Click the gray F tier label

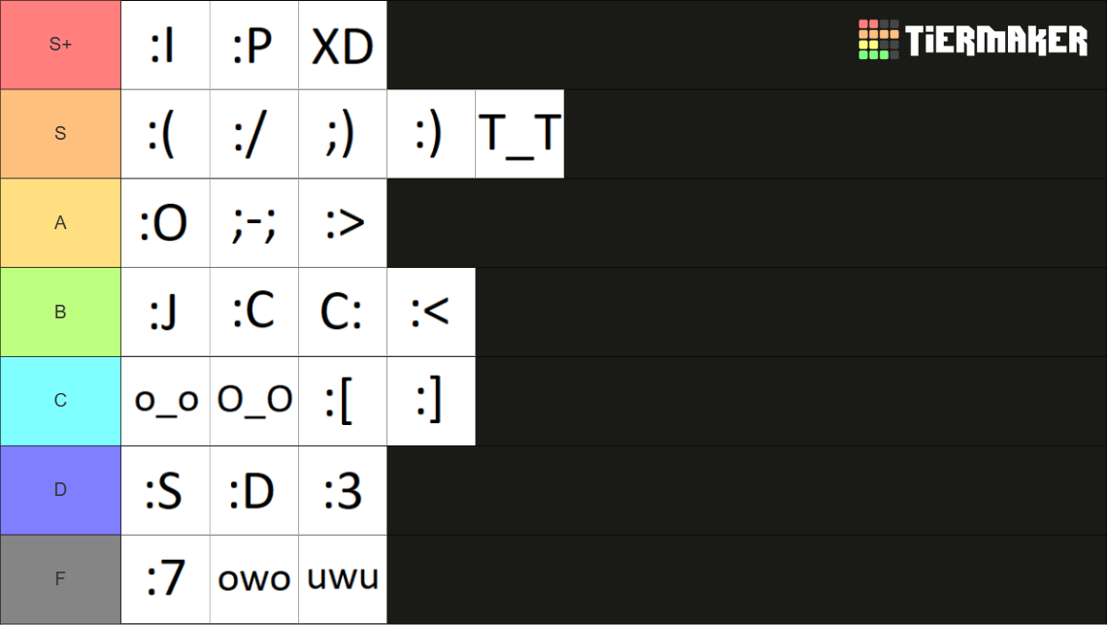pyautogui.click(x=61, y=579)
